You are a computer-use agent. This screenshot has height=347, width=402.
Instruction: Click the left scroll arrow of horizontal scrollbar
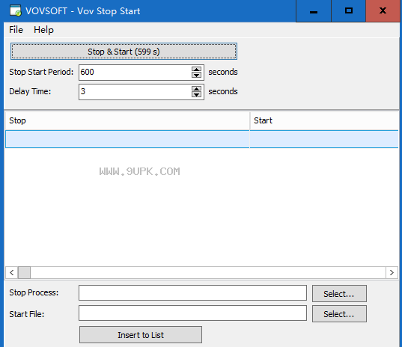click(x=11, y=272)
